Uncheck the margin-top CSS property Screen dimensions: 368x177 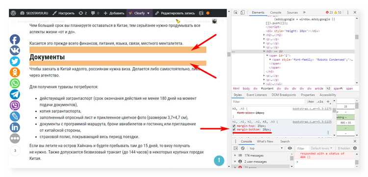(x=234, y=126)
